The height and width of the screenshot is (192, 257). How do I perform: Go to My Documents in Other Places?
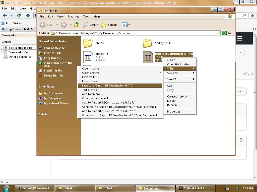tap(53, 93)
